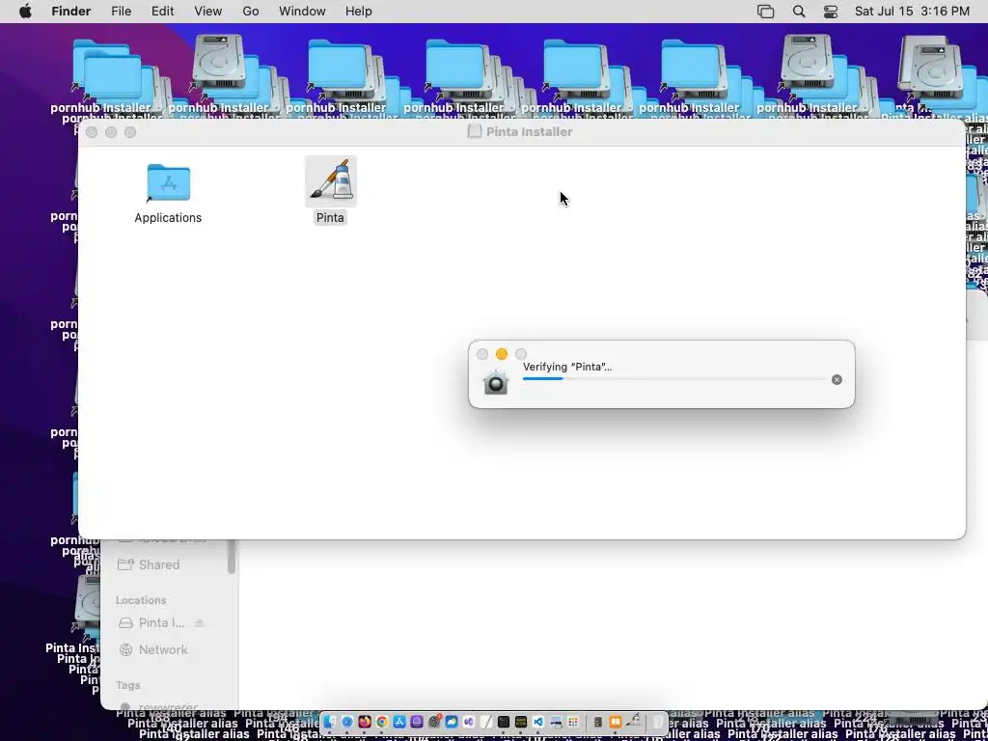Open the Window menu
Viewport: 988px width, 741px height.
click(x=302, y=12)
